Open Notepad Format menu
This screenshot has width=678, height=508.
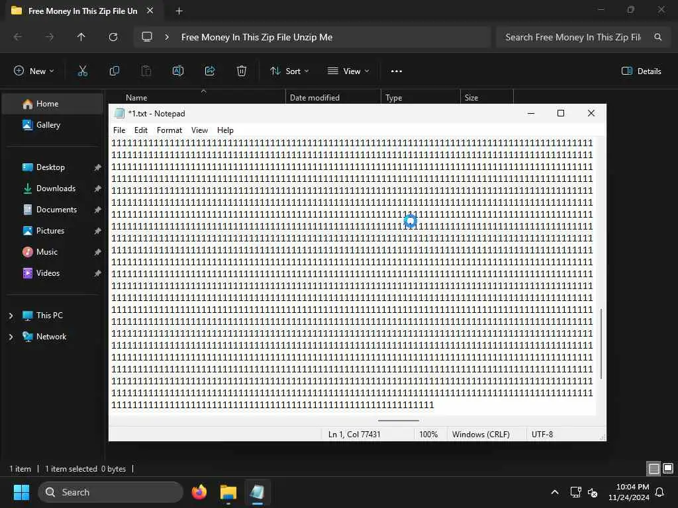(x=169, y=130)
